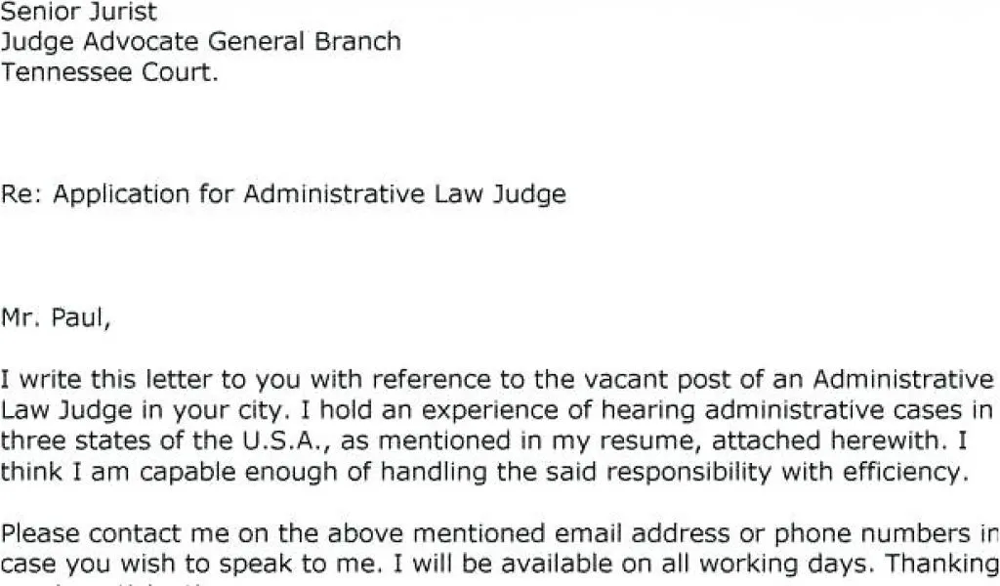Click "I write this letter" opening phrase
1000x586 pixels.
(88, 379)
